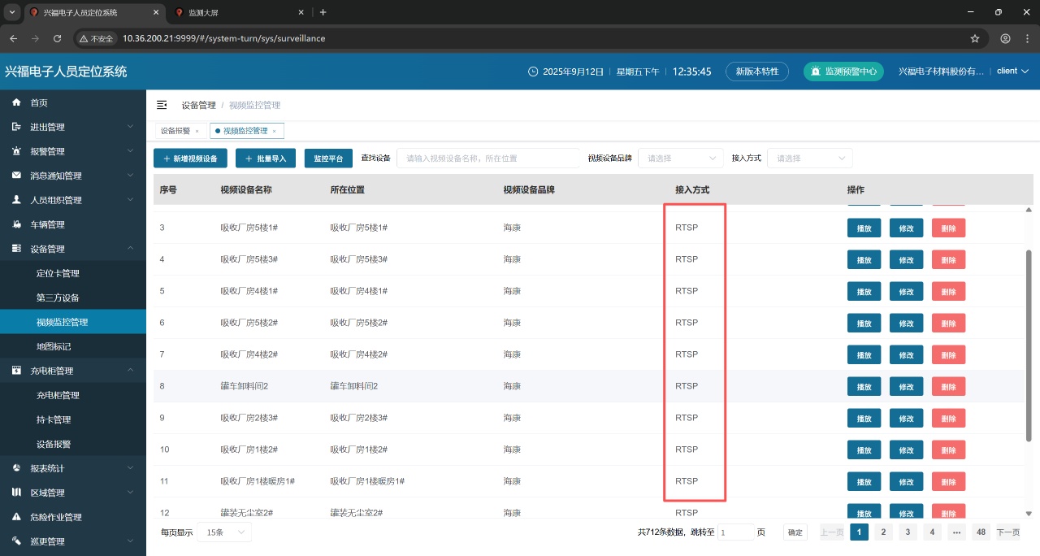Screen dimensions: 1040x556
Task: Click the 区域管理 map icon
Action: point(16,493)
